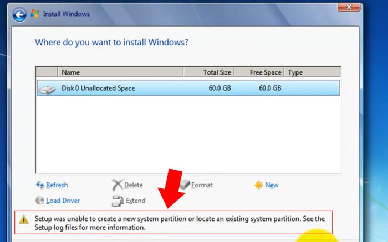Sort by the Total Size column header

[208, 72]
